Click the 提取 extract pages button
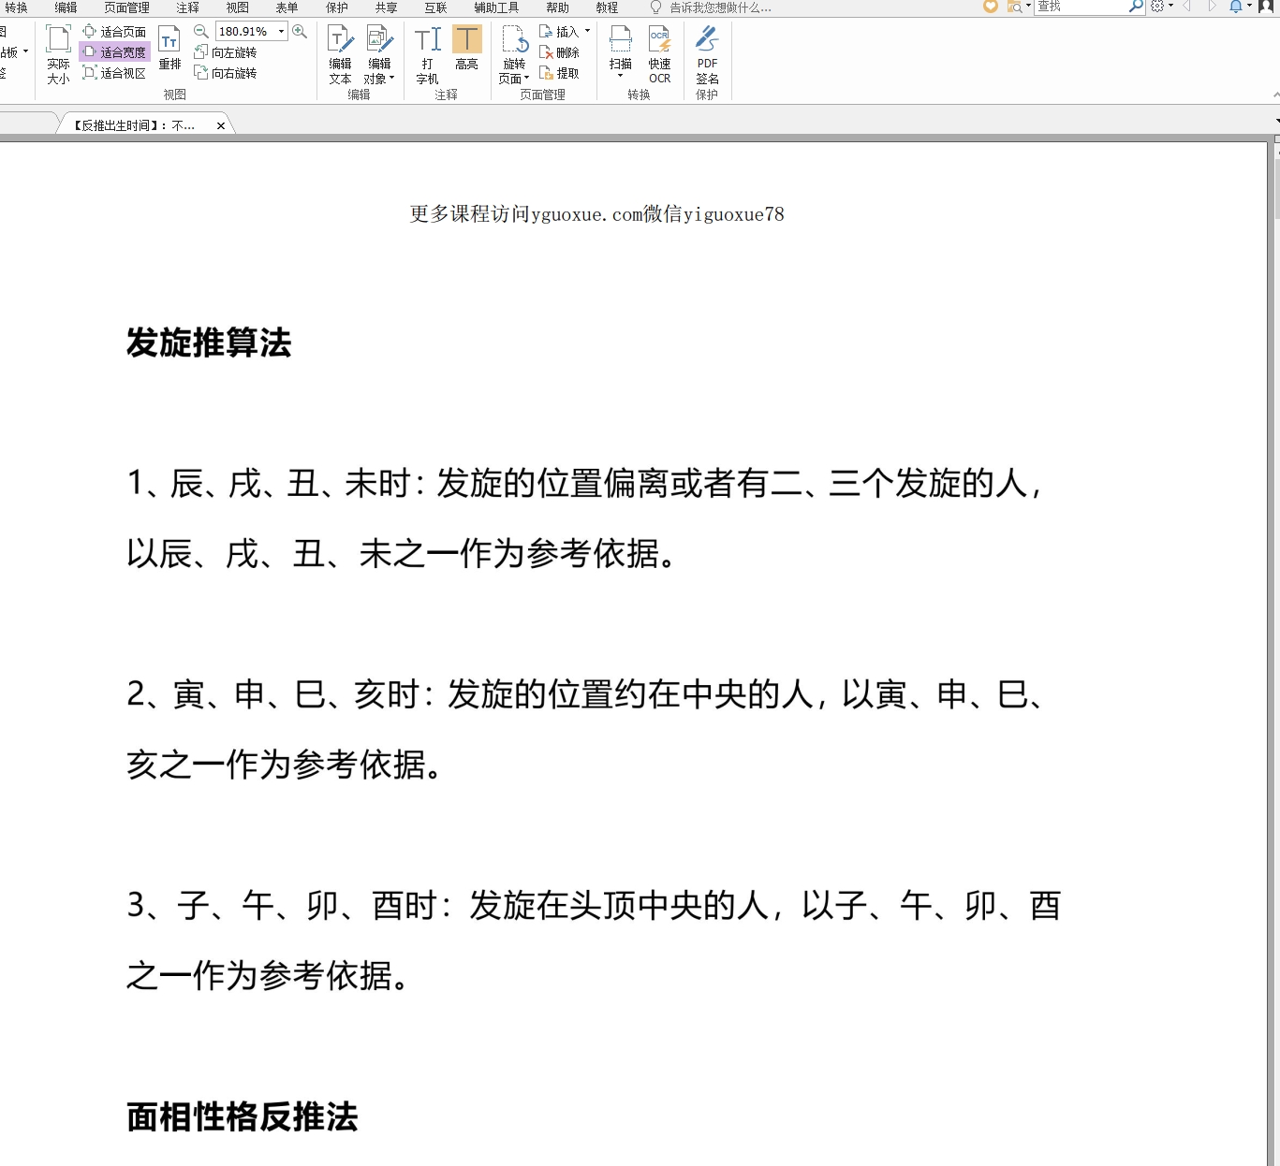 pos(560,73)
